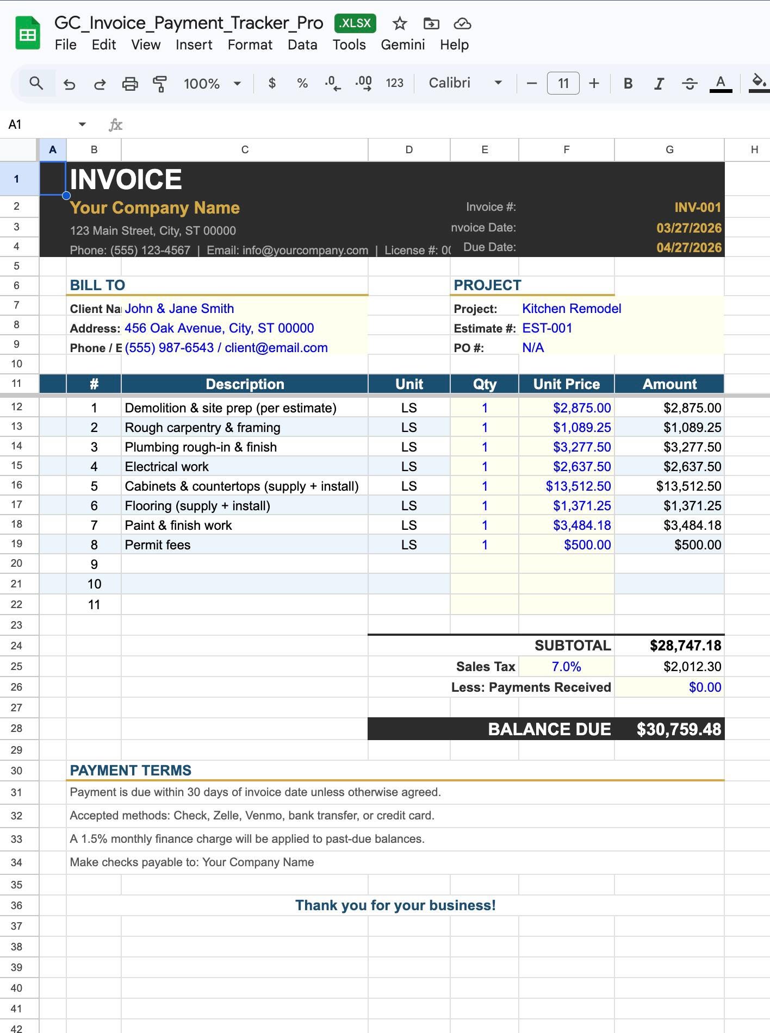Click the move-to-folder icon
The width and height of the screenshot is (770, 1033).
tap(431, 23)
